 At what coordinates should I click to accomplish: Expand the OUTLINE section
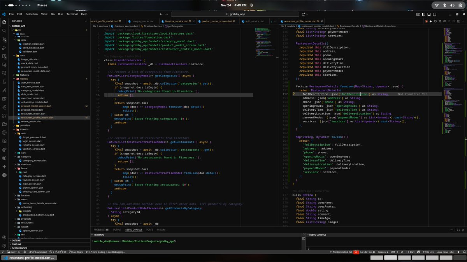[x=16, y=241]
